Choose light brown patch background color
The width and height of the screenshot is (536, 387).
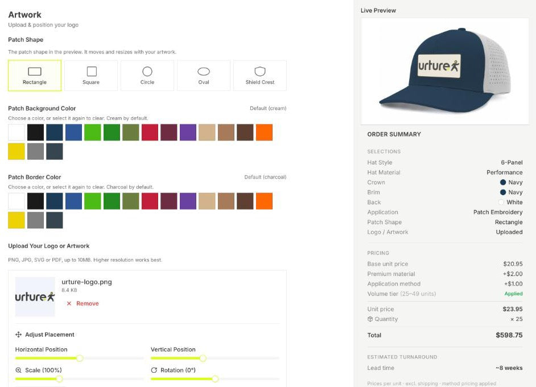(226, 132)
